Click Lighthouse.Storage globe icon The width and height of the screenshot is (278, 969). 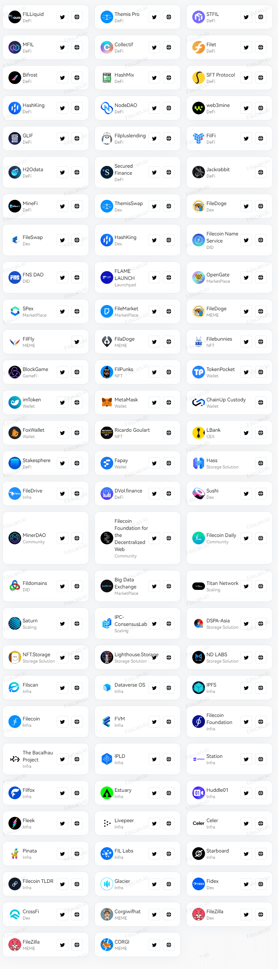tap(169, 658)
